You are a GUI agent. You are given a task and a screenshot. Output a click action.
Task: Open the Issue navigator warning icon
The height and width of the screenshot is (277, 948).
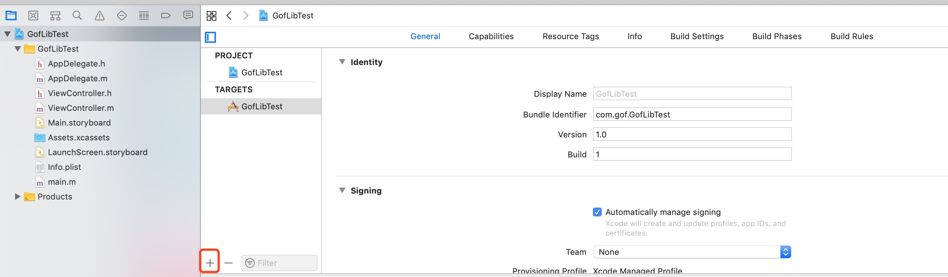[100, 16]
